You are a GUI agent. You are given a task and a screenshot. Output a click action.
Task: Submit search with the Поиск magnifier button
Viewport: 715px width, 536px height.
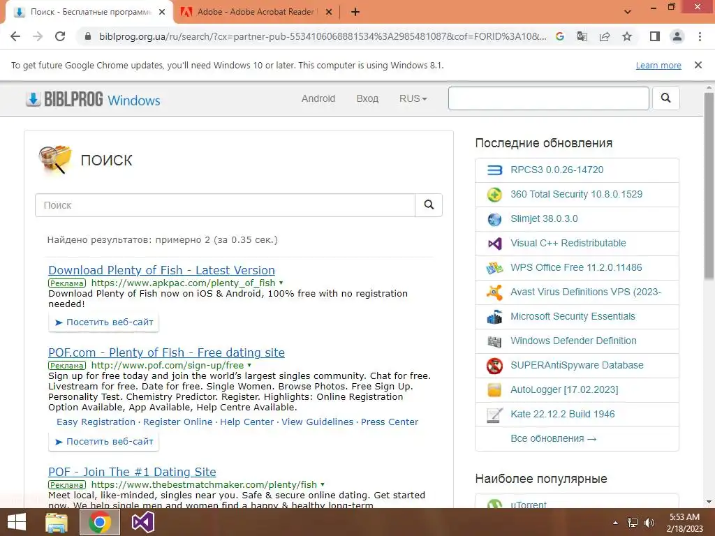point(429,204)
